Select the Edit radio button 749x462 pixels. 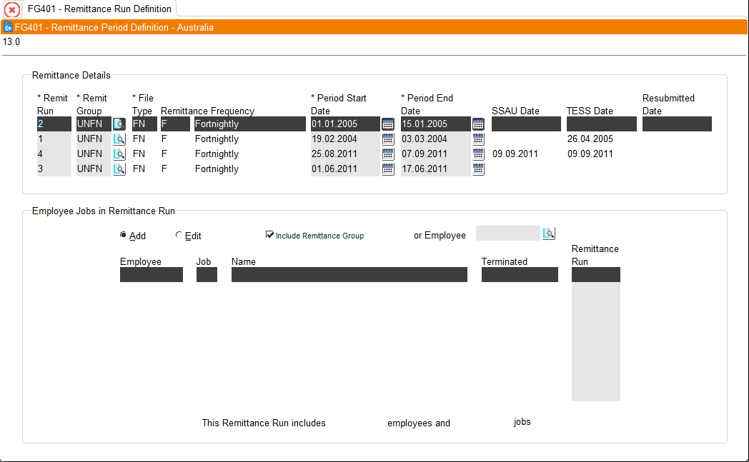click(x=179, y=235)
